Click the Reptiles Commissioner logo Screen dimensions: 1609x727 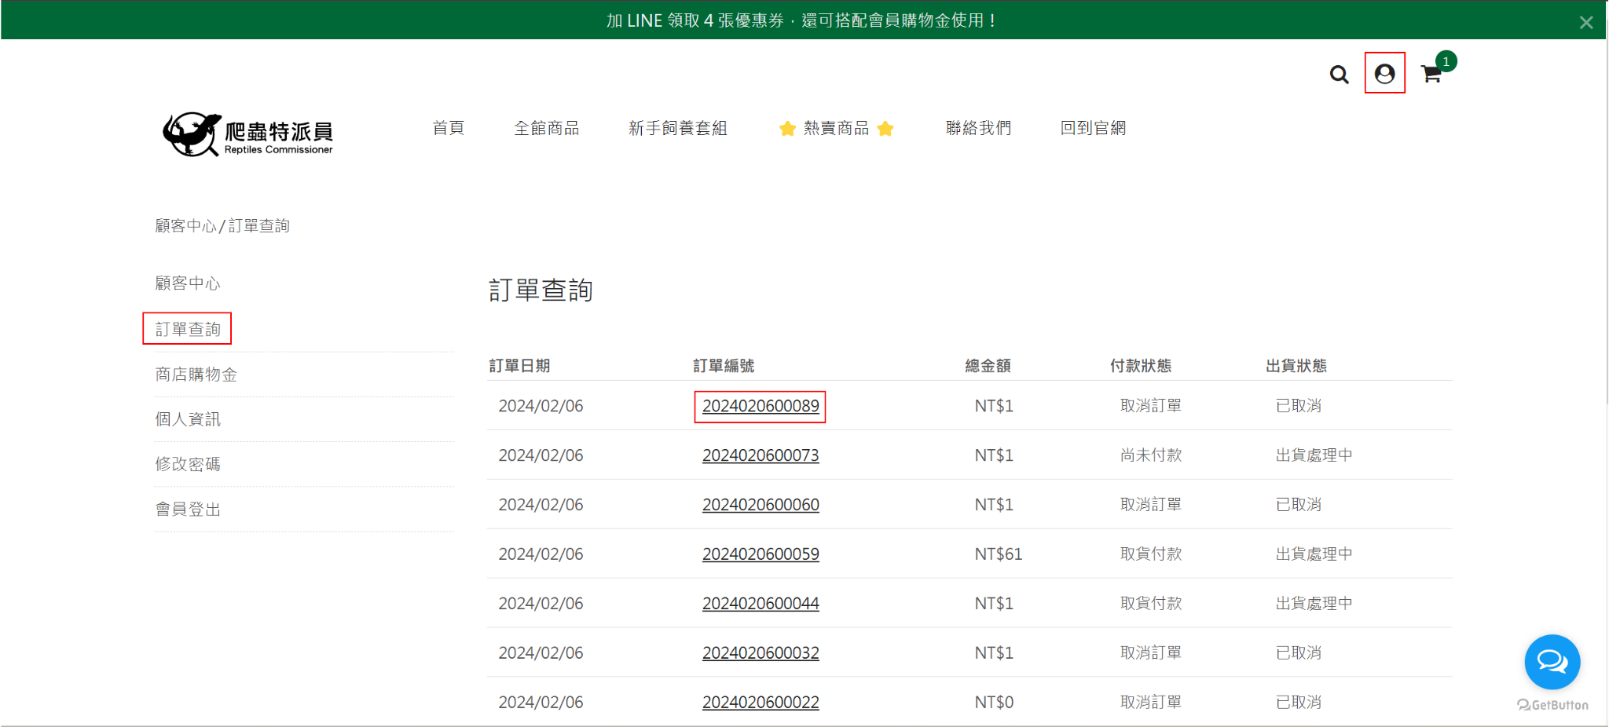(248, 134)
